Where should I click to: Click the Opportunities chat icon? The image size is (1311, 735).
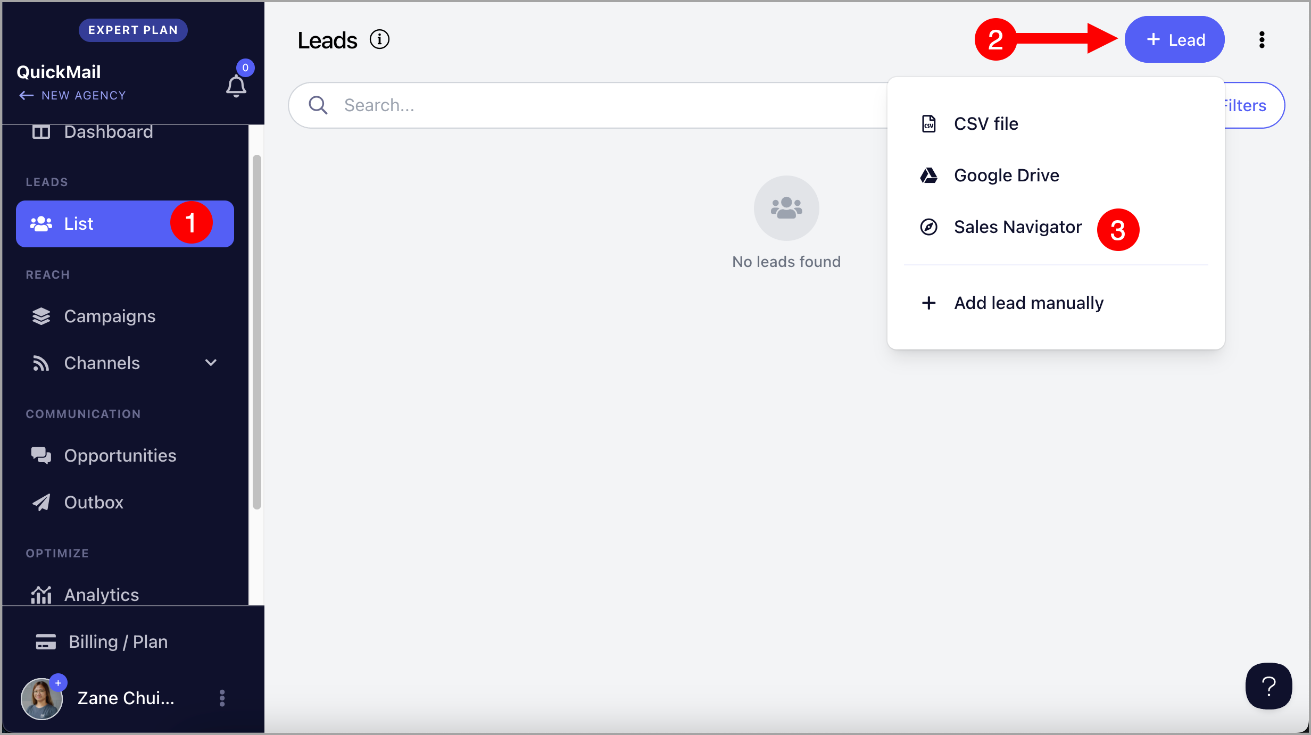tap(41, 456)
